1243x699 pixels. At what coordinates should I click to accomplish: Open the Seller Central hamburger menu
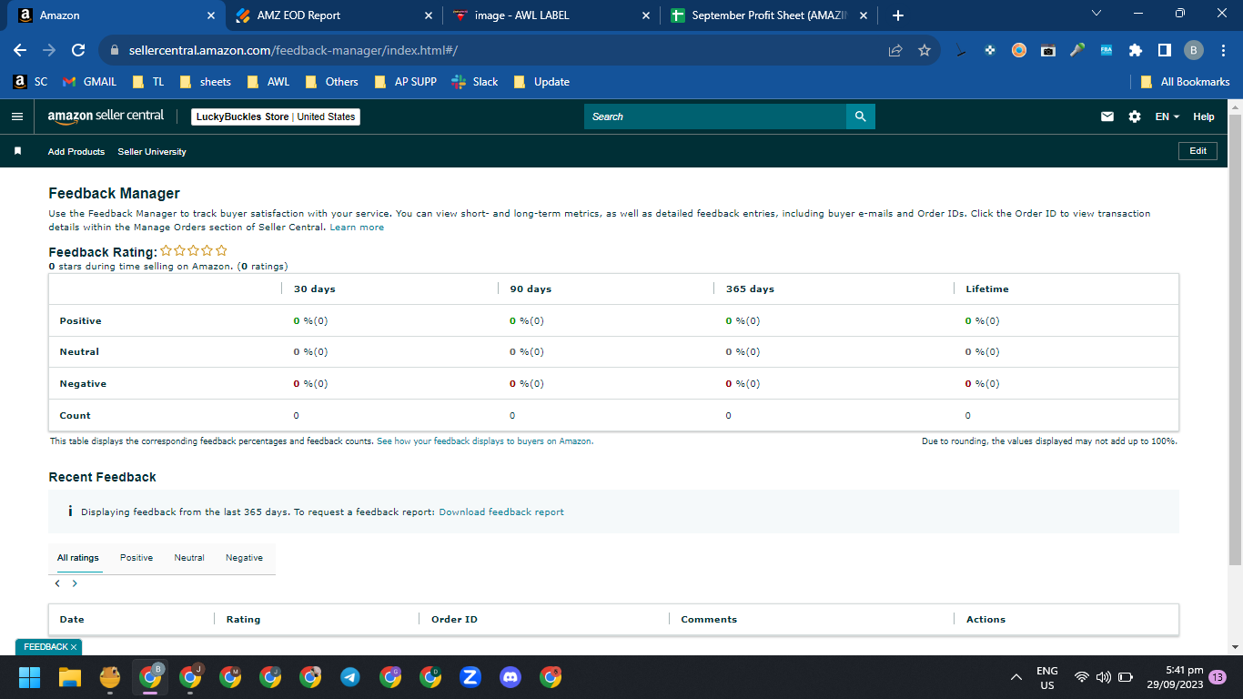16,116
